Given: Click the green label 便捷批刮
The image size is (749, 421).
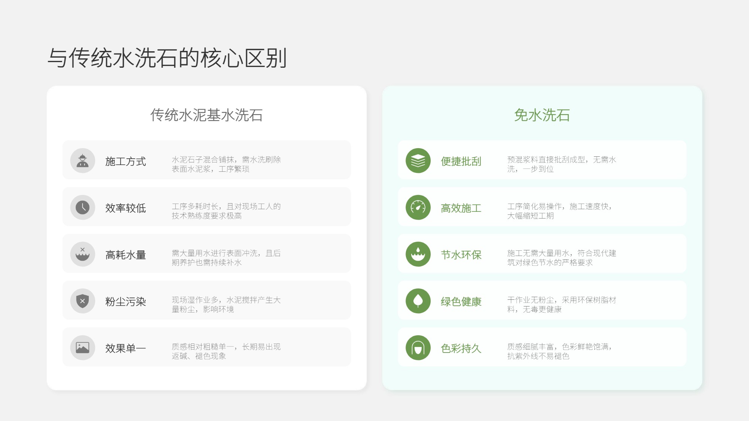Looking at the screenshot, I should click(461, 161).
